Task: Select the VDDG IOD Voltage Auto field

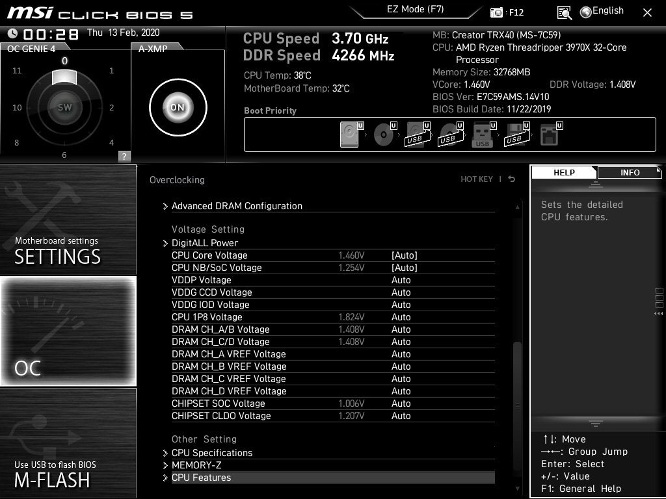Action: pos(401,305)
